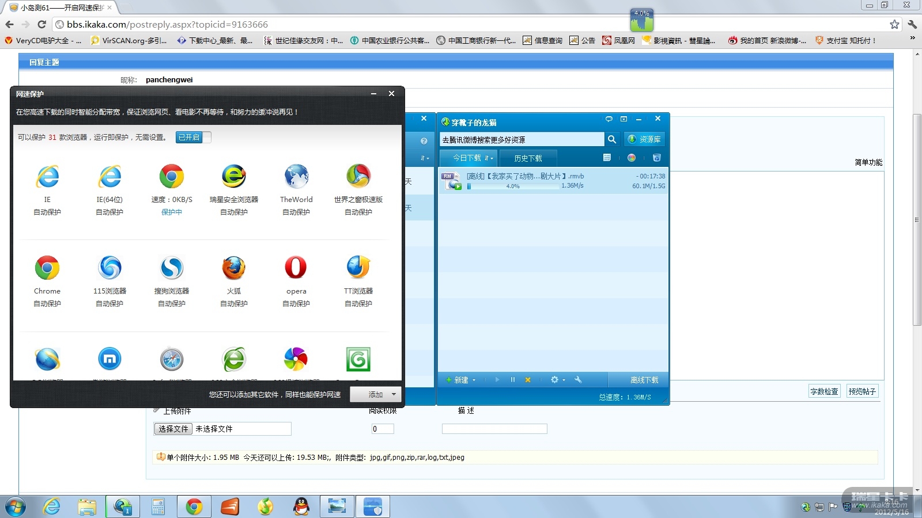Click the 描述 input field
This screenshot has height=518, width=922.
pyautogui.click(x=494, y=429)
